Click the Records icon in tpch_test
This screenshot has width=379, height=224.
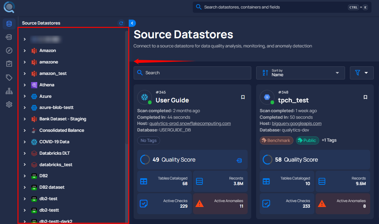point(322,181)
